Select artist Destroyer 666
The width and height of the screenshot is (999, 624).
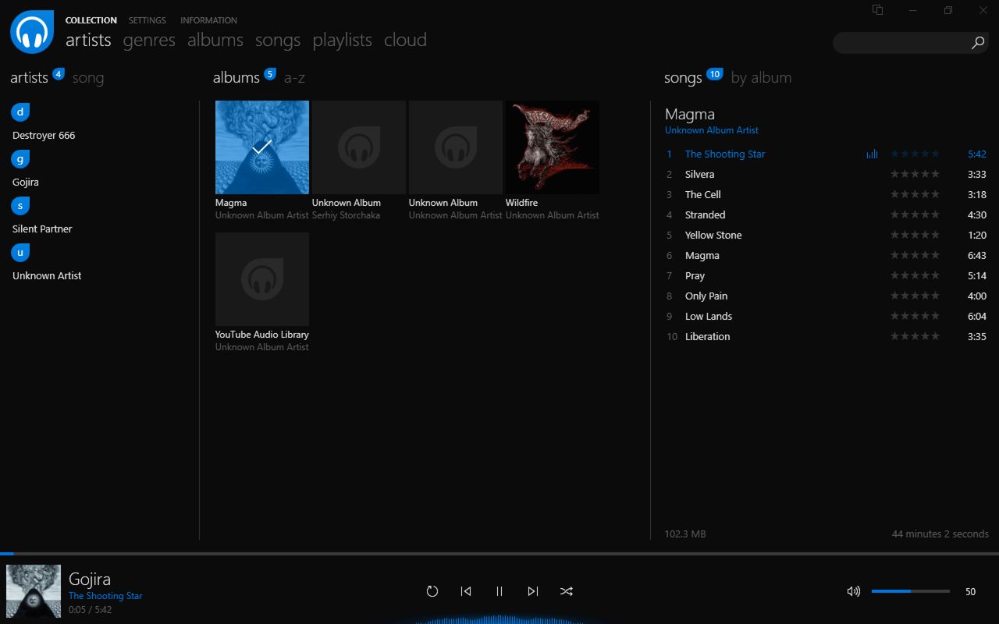tap(44, 136)
